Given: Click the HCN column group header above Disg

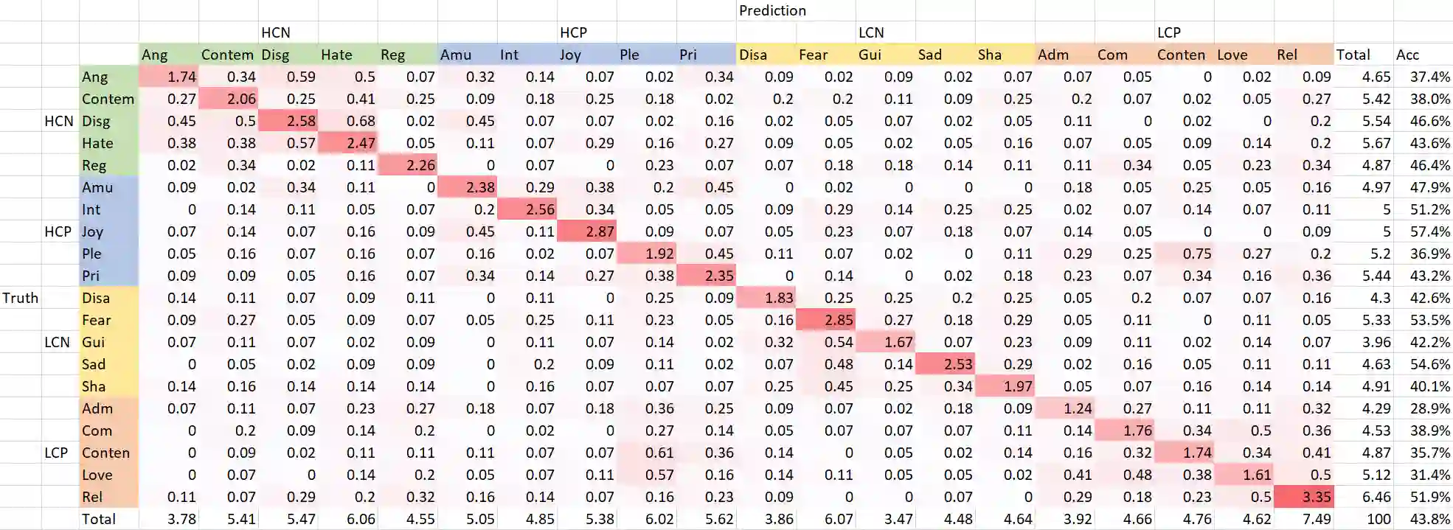Looking at the screenshot, I should pos(276,32).
